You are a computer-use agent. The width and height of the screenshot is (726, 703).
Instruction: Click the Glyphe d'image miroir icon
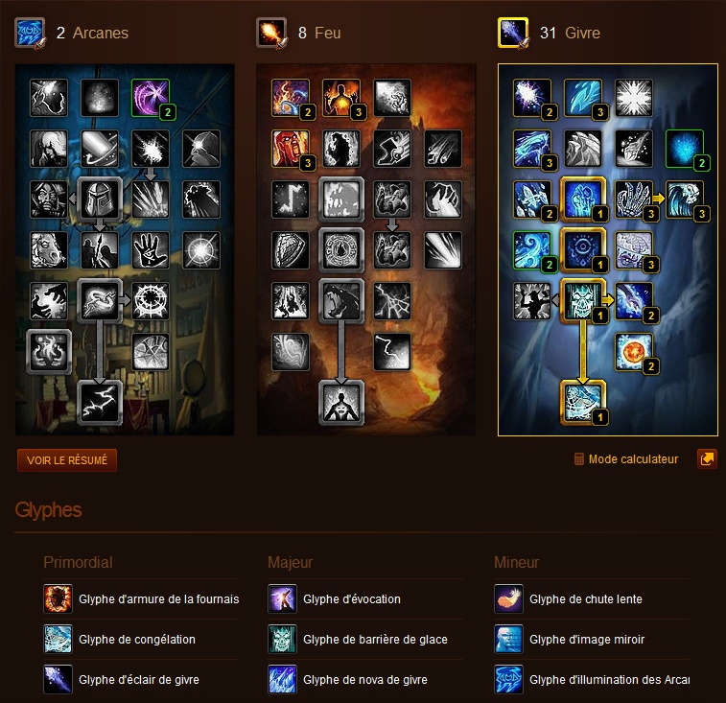(x=508, y=639)
